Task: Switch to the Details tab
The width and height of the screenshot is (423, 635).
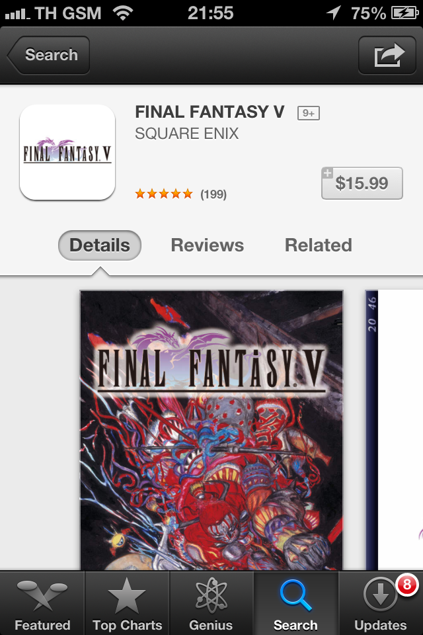Action: [100, 245]
